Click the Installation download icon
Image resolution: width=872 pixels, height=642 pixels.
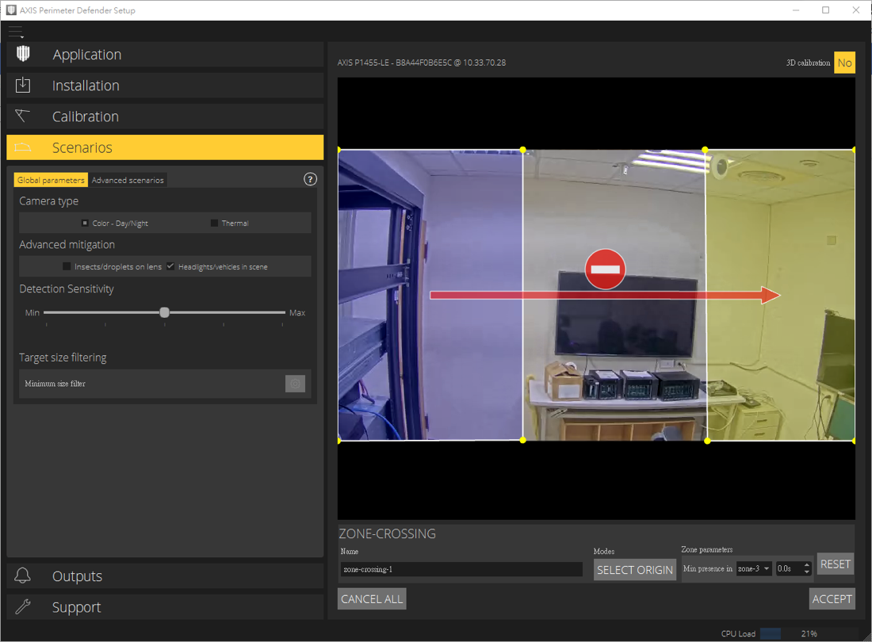[23, 86]
